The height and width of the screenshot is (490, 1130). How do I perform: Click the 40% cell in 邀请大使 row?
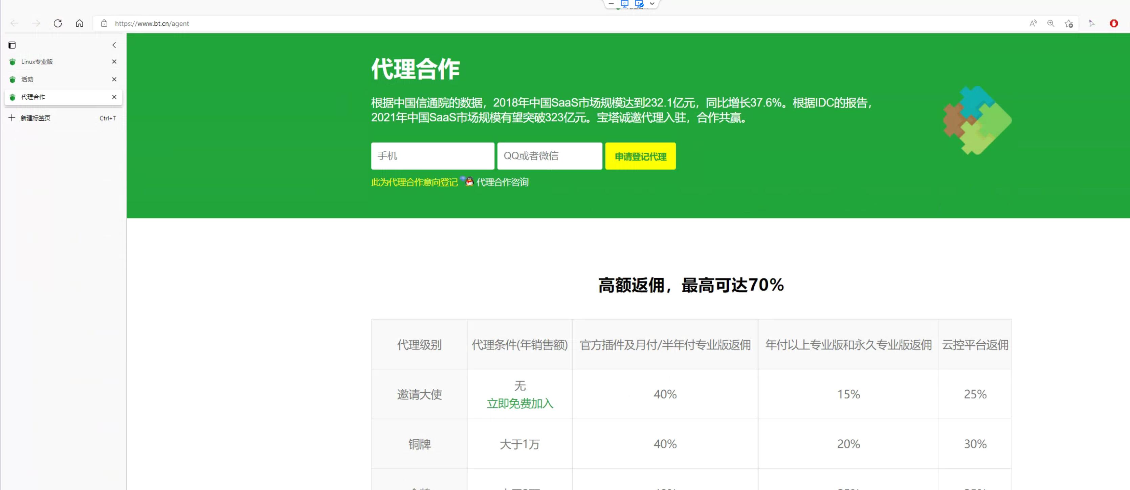tap(665, 394)
